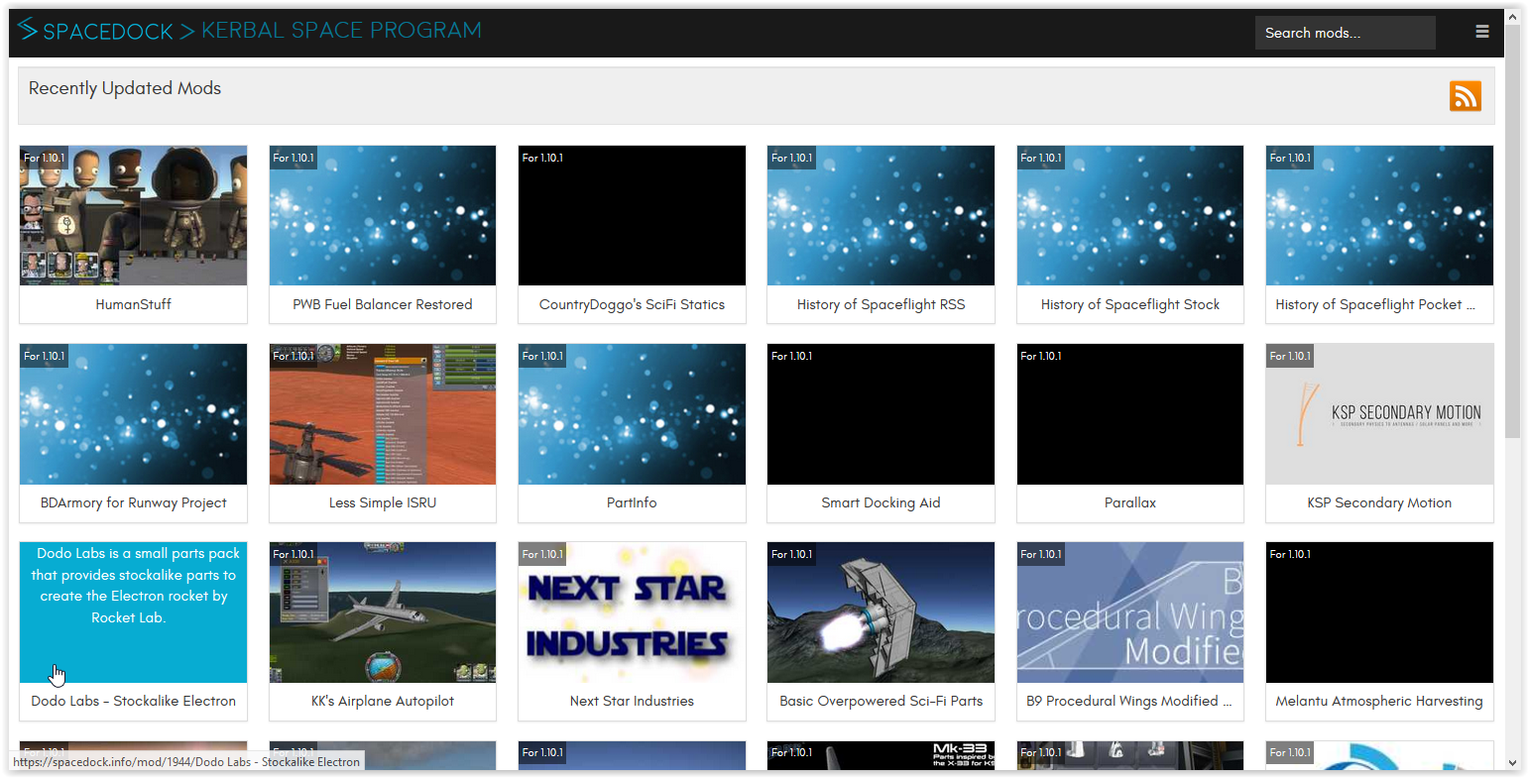
Task: Open CountryDoggo's SciFi Statics thumbnail
Action: 632,215
